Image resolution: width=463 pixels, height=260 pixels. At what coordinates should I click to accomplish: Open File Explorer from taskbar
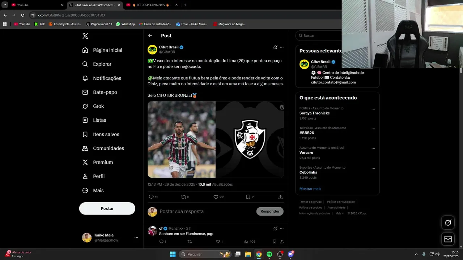[248, 254]
